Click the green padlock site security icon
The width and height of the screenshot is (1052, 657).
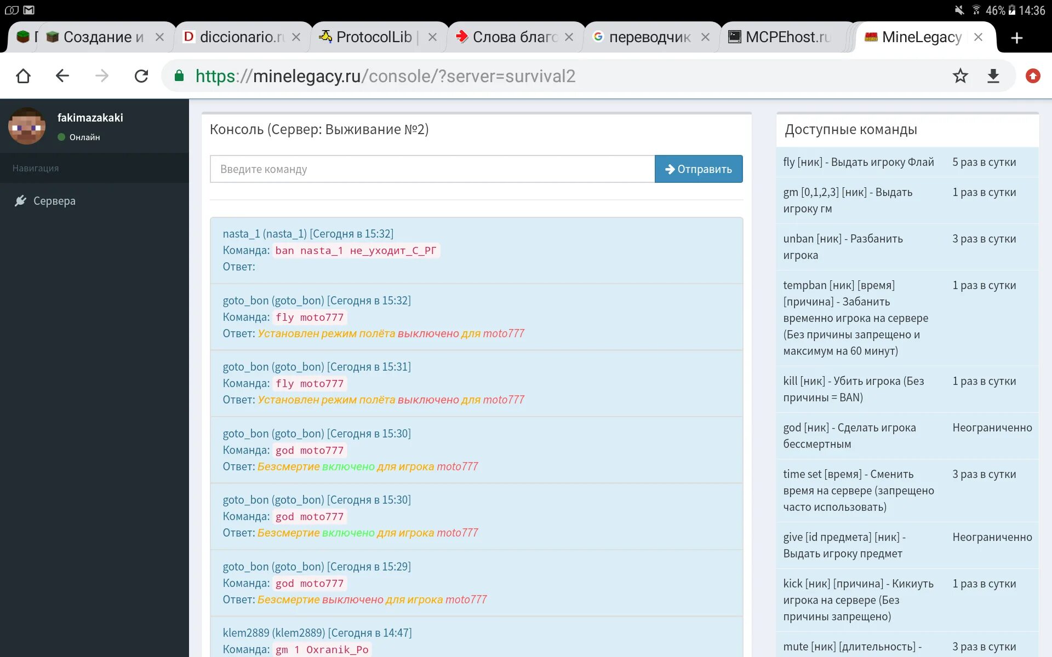coord(179,76)
